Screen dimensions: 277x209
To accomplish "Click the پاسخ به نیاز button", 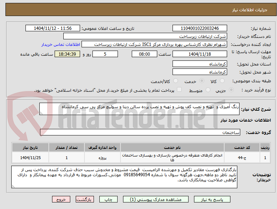I will (212, 199).
